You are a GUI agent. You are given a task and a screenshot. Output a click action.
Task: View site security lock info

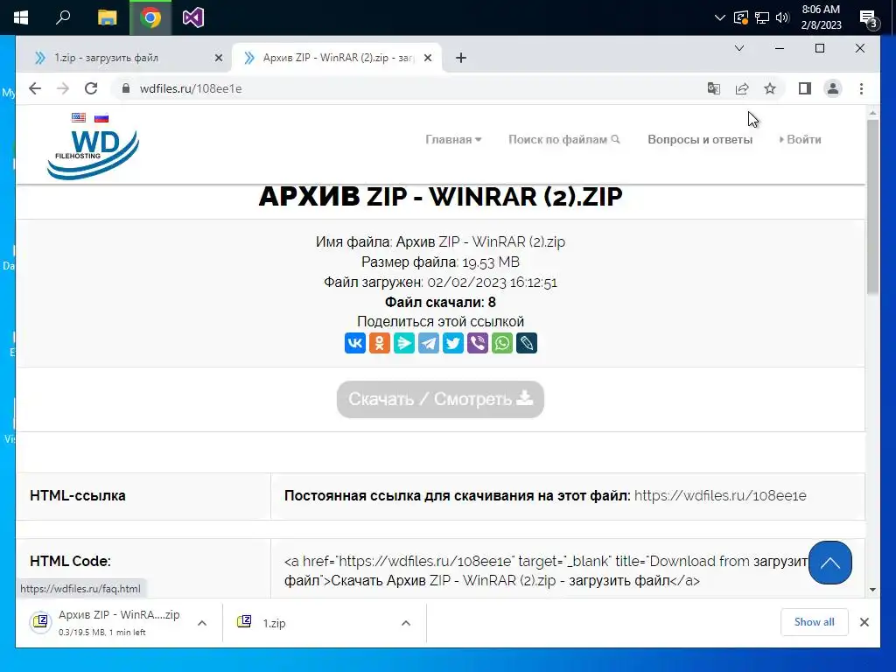click(x=126, y=88)
